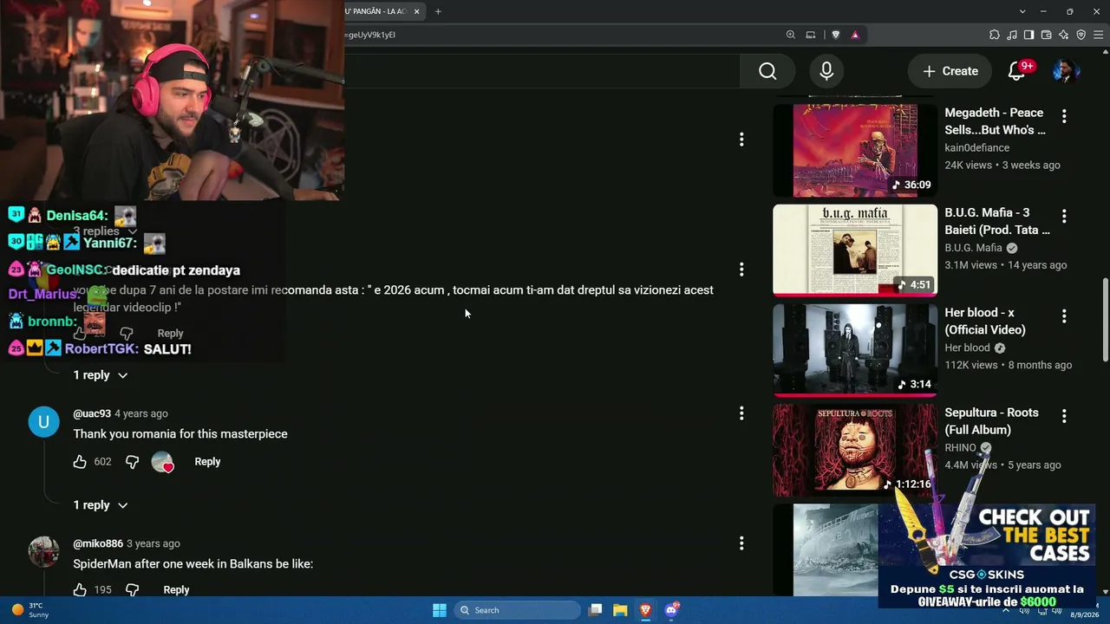1110x624 pixels.
Task: Open more options for Her blood video
Action: coord(1064,316)
